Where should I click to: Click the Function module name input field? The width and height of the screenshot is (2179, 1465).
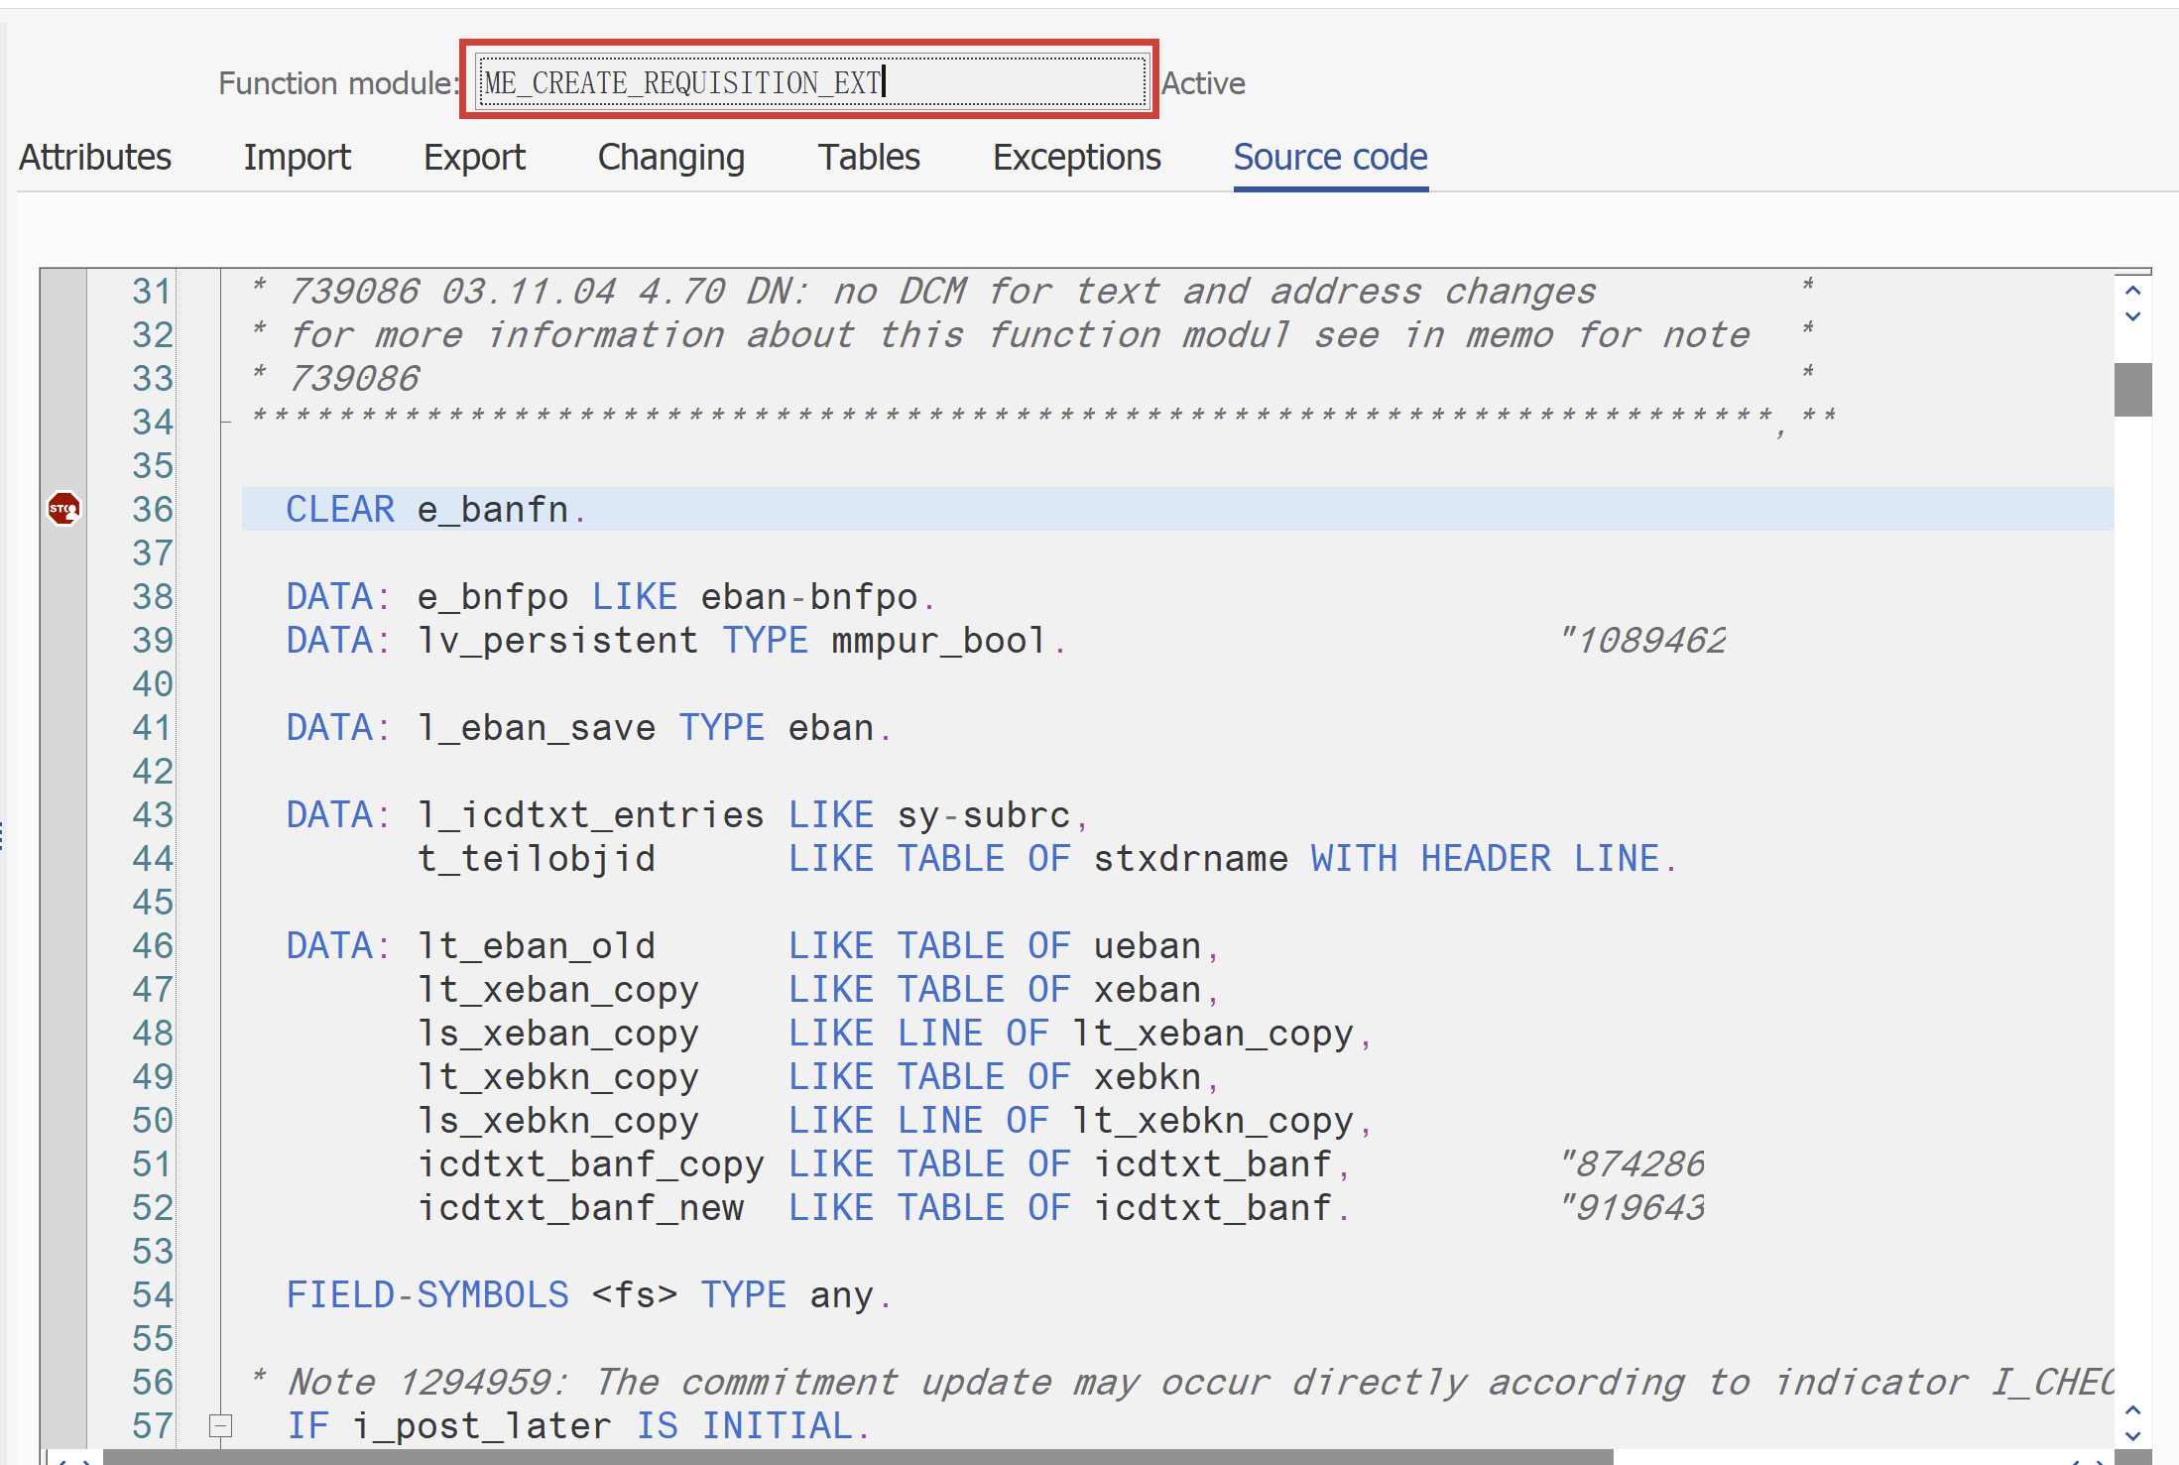pos(809,82)
